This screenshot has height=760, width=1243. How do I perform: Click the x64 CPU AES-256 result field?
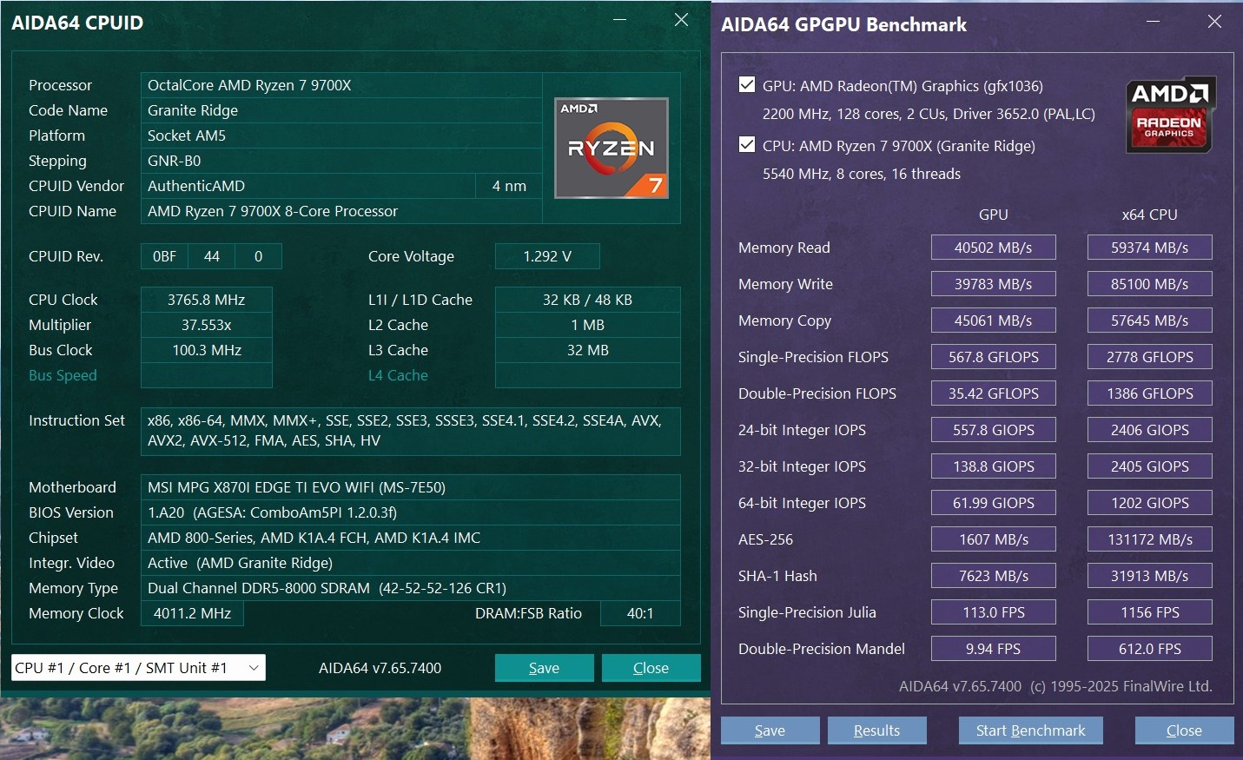click(1149, 539)
